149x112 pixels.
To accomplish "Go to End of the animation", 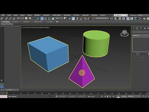I will tap(113, 96).
